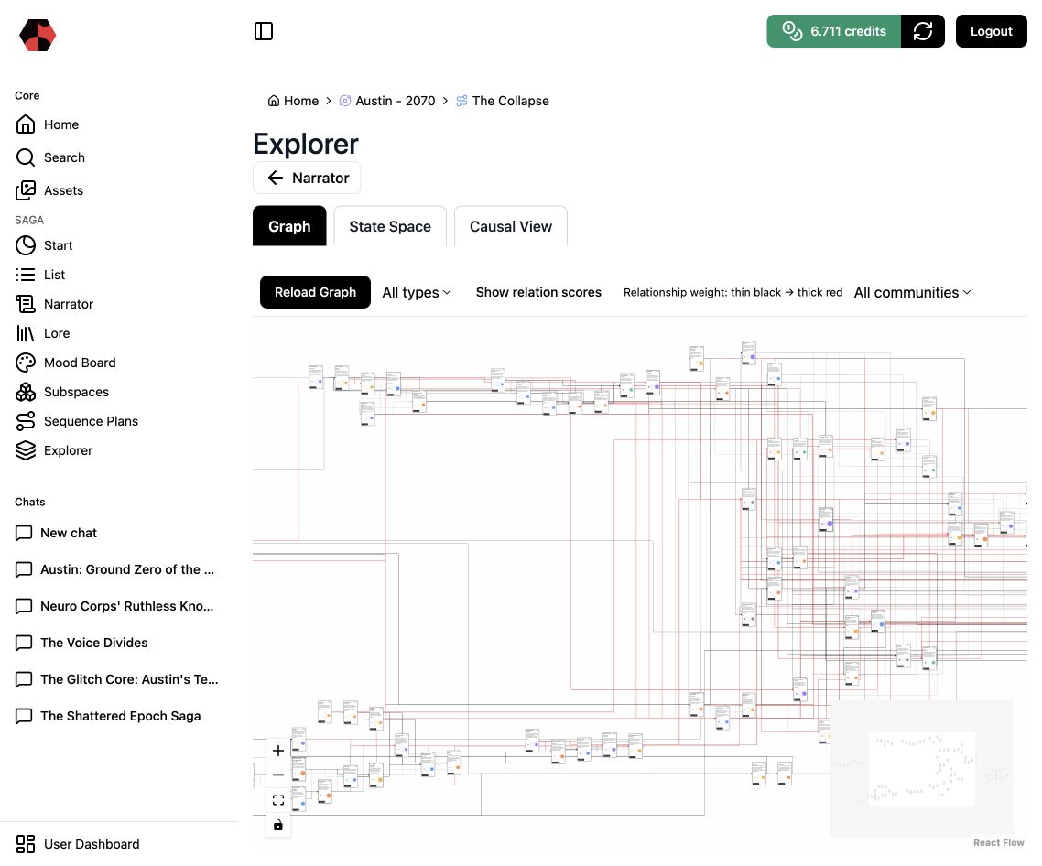Click the Home house icon in sidebar
1042x866 pixels.
click(x=26, y=124)
